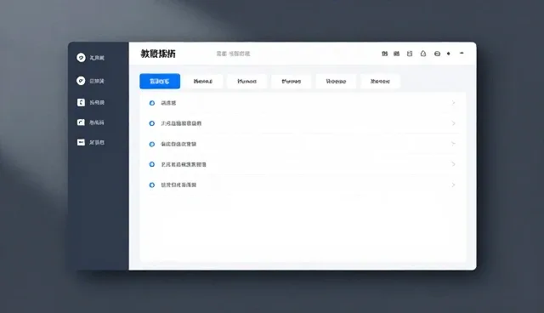
Task: Switch to the second tab after the blue one
Action: (203, 81)
